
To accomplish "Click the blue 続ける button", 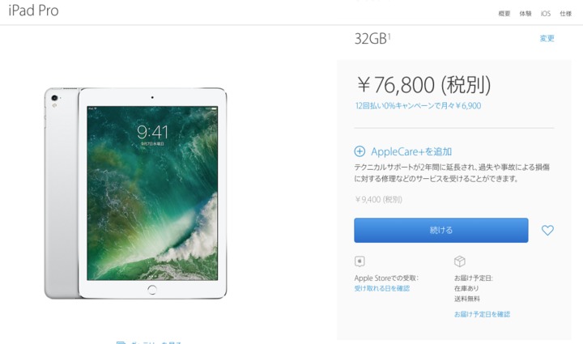I will 441,231.
